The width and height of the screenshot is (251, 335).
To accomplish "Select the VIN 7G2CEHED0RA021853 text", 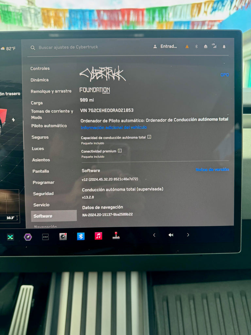I will tap(107, 110).
